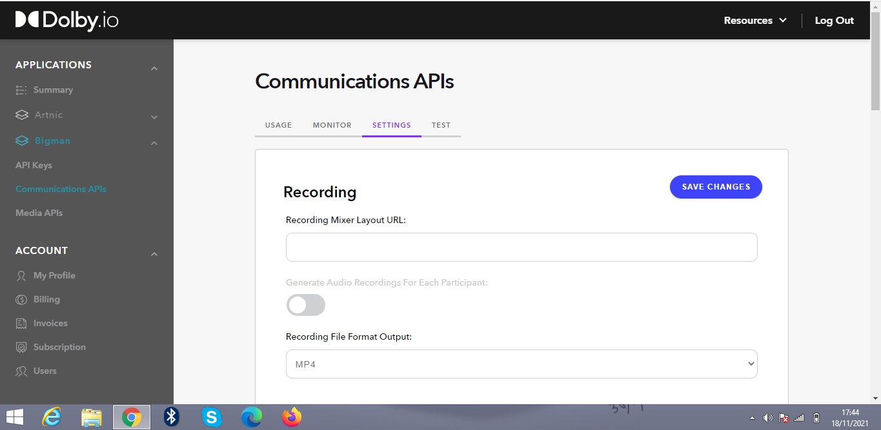The image size is (881, 430).
Task: Launch Internet Explorer from taskbar
Action: pyautogui.click(x=51, y=417)
